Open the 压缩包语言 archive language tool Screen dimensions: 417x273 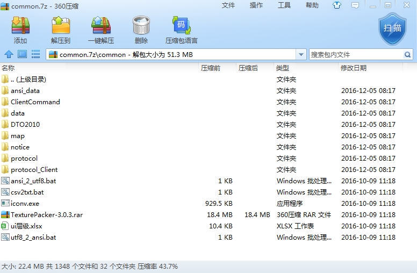[182, 30]
